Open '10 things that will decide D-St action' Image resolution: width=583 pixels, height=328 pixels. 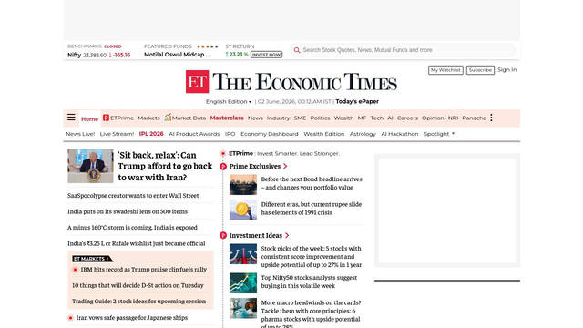point(138,285)
